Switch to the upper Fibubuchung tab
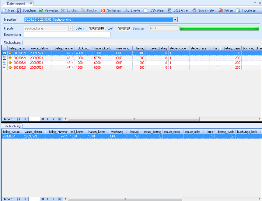262x201 pixels. click(x=12, y=42)
